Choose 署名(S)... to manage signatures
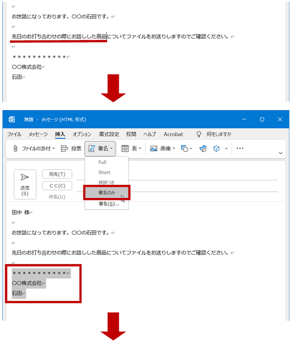Screen dimensions: 291x343 [x=108, y=204]
